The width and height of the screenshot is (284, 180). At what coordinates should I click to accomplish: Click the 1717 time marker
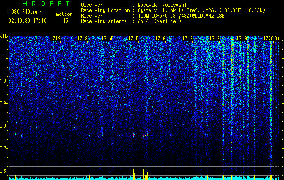(187, 39)
